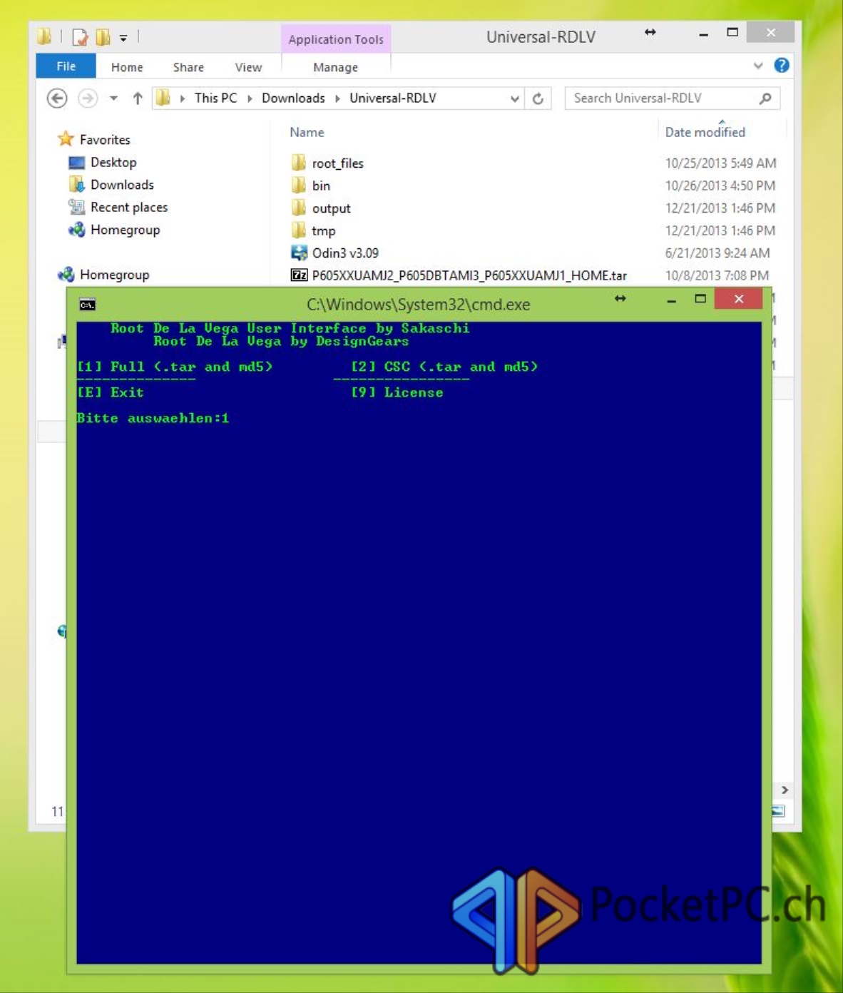Click date 6/21/2013 9:24 AM

717,253
